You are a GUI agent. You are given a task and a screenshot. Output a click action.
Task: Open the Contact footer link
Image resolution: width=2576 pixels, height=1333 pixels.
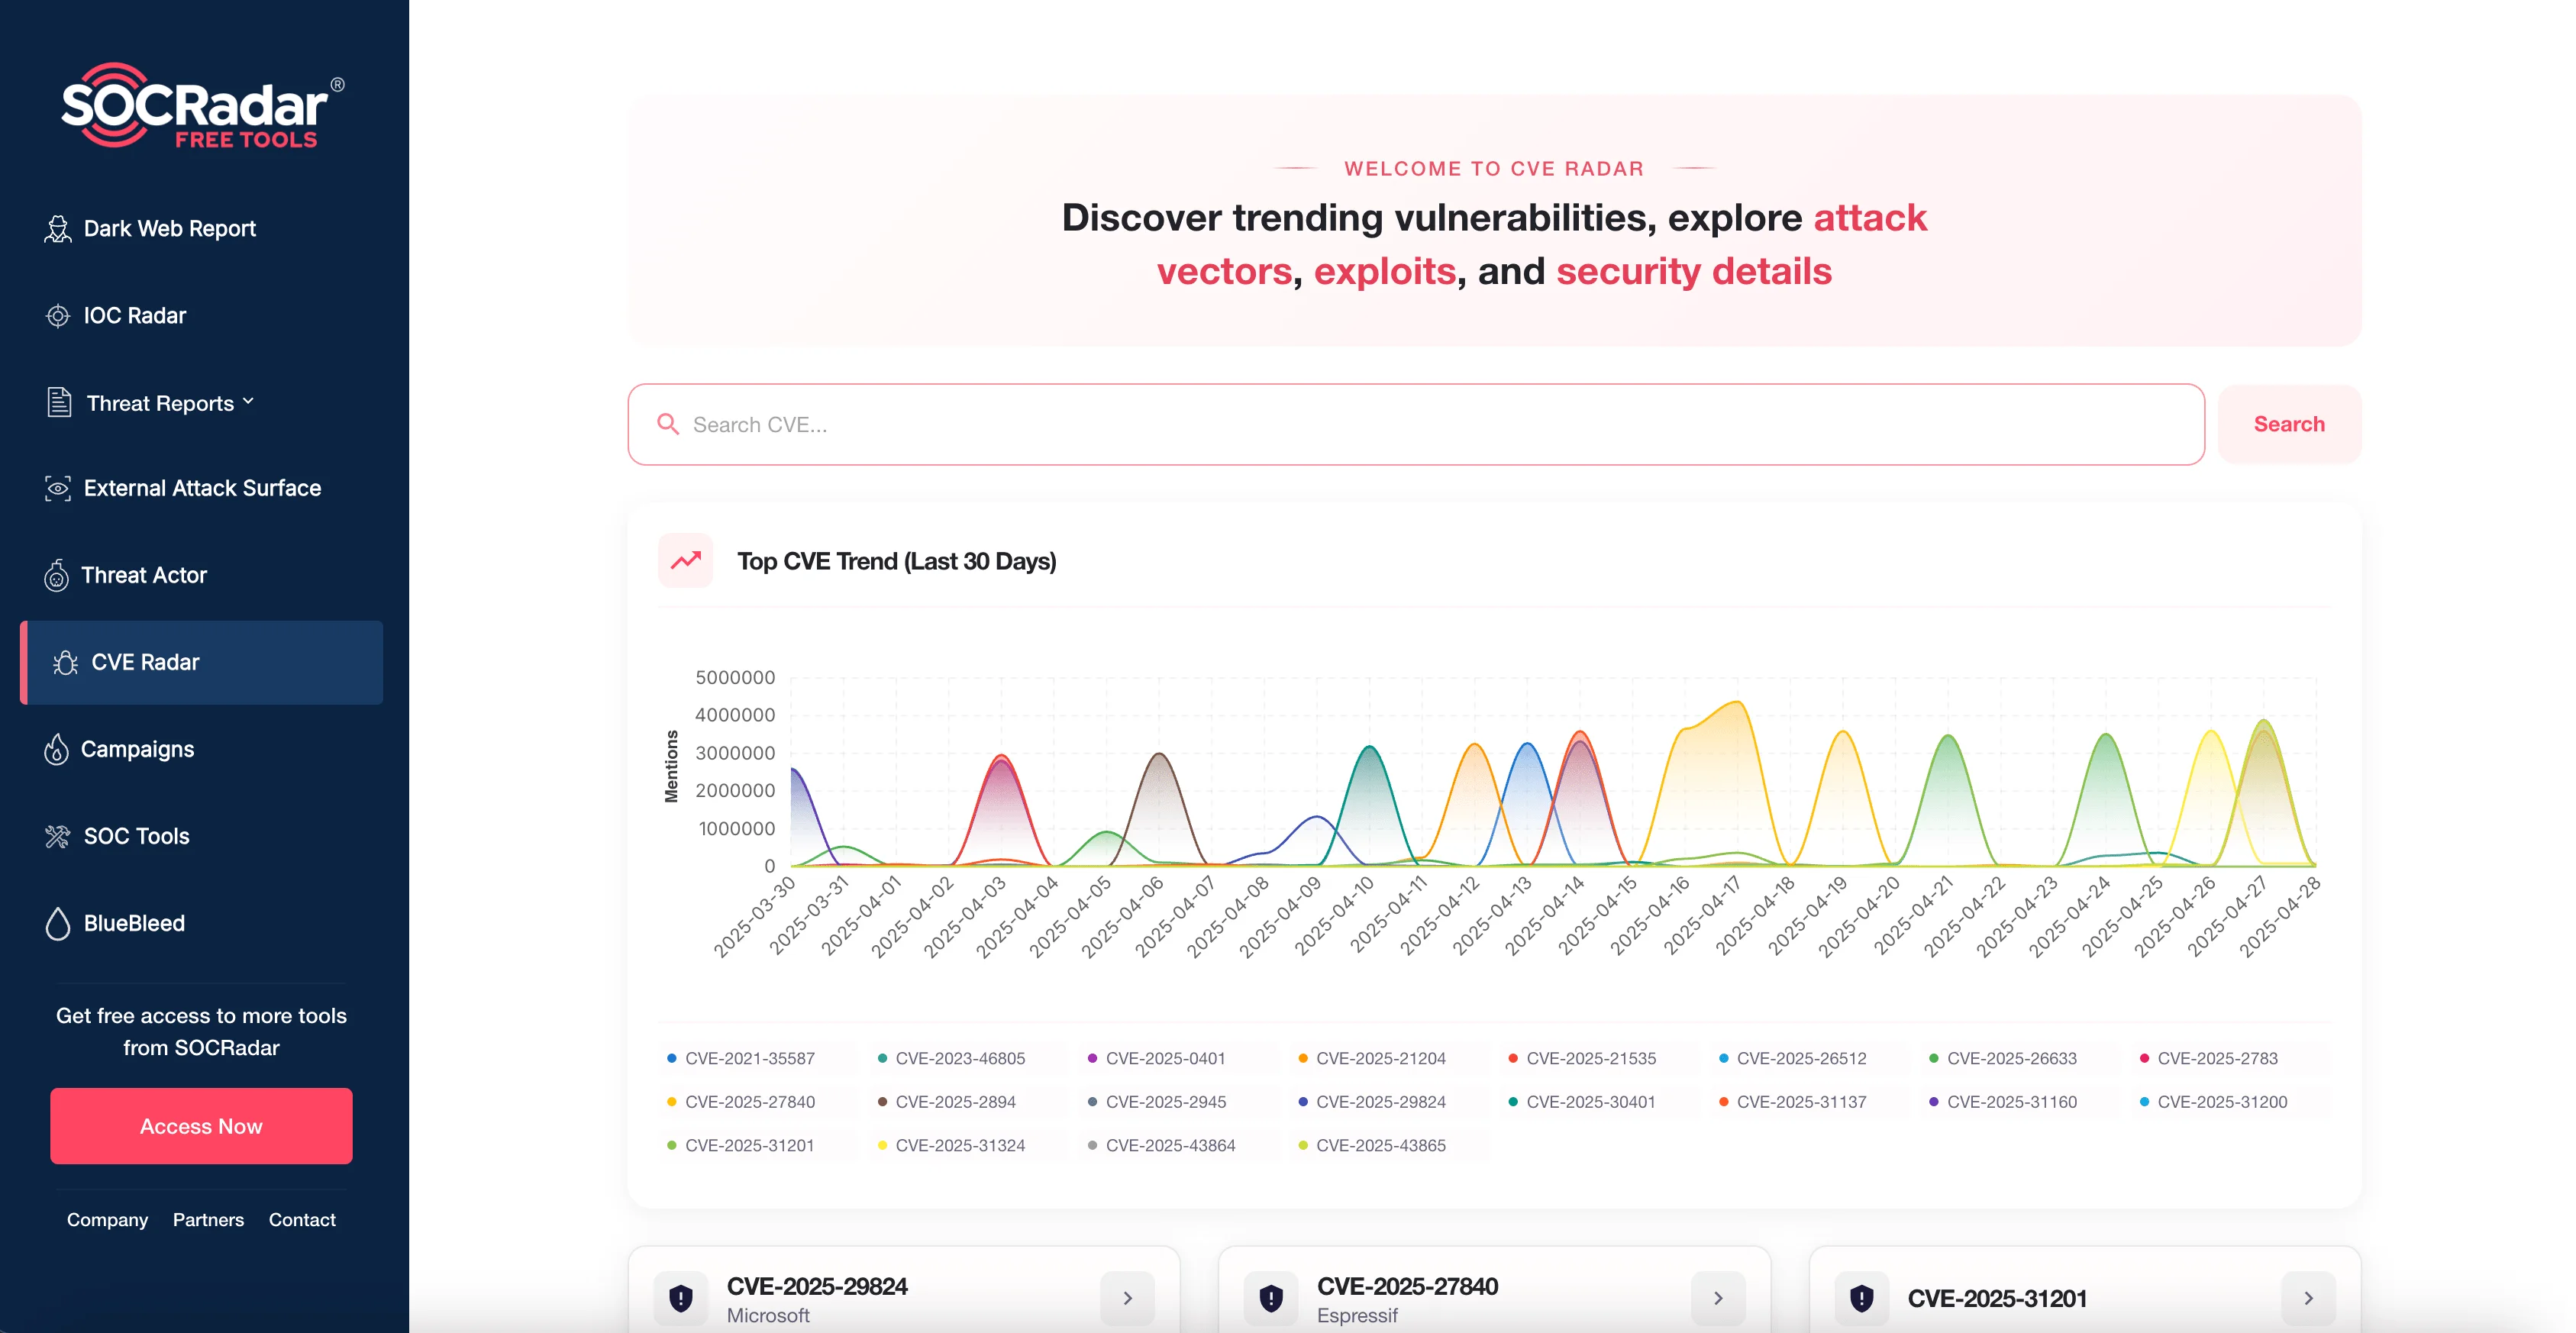click(302, 1220)
